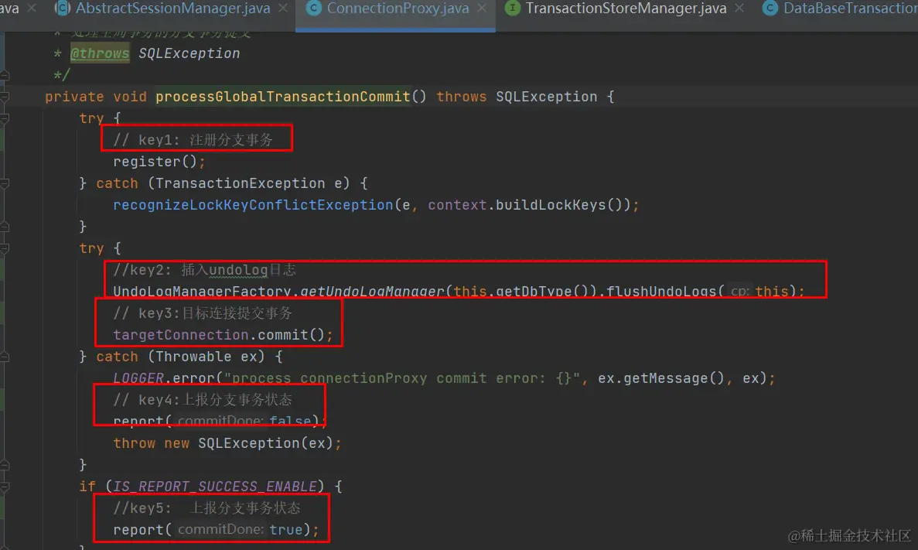Viewport: 918px width, 550px height.
Task: Click the interface icon on TransactionStoreManager.java tab
Action: pyautogui.click(x=512, y=9)
